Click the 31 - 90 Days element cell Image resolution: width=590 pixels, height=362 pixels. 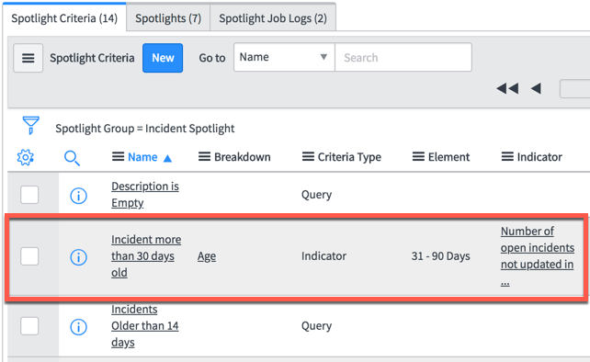pyautogui.click(x=440, y=256)
